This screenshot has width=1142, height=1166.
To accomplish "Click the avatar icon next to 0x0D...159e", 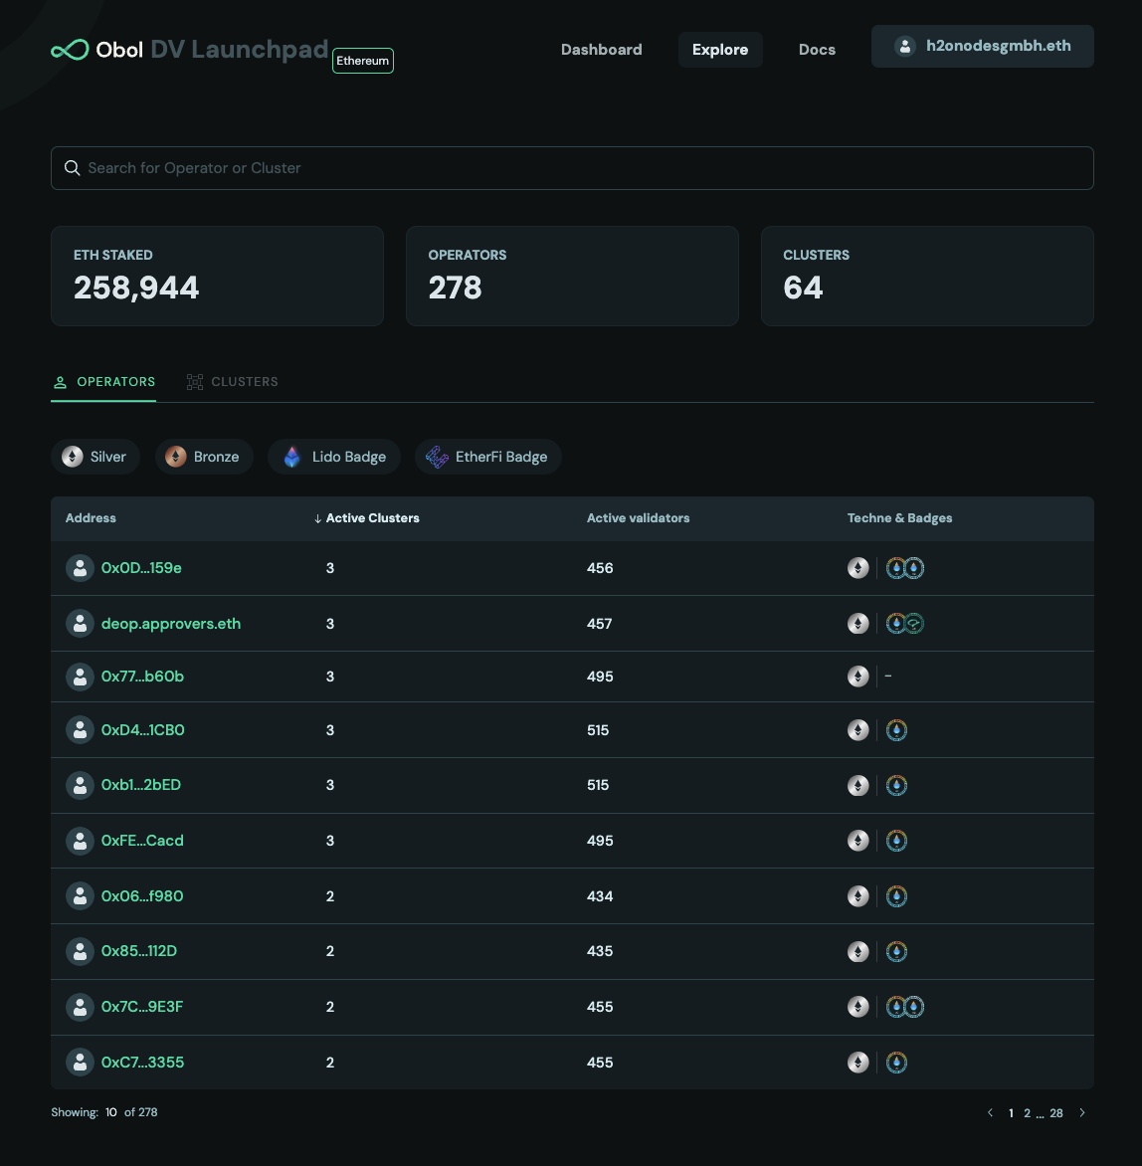I will pyautogui.click(x=80, y=568).
